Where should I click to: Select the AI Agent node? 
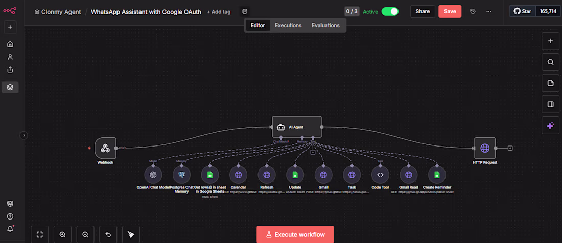[x=297, y=127]
